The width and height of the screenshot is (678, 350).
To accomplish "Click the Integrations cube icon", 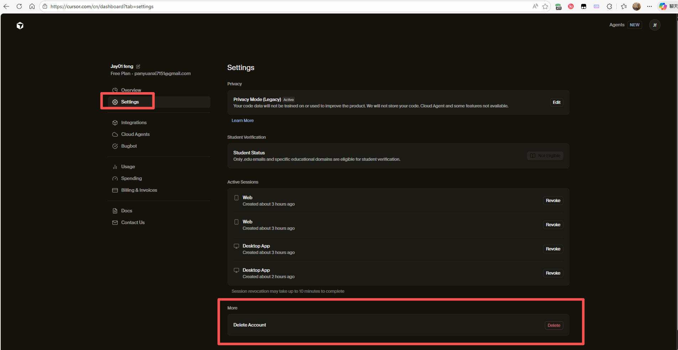I will point(115,123).
